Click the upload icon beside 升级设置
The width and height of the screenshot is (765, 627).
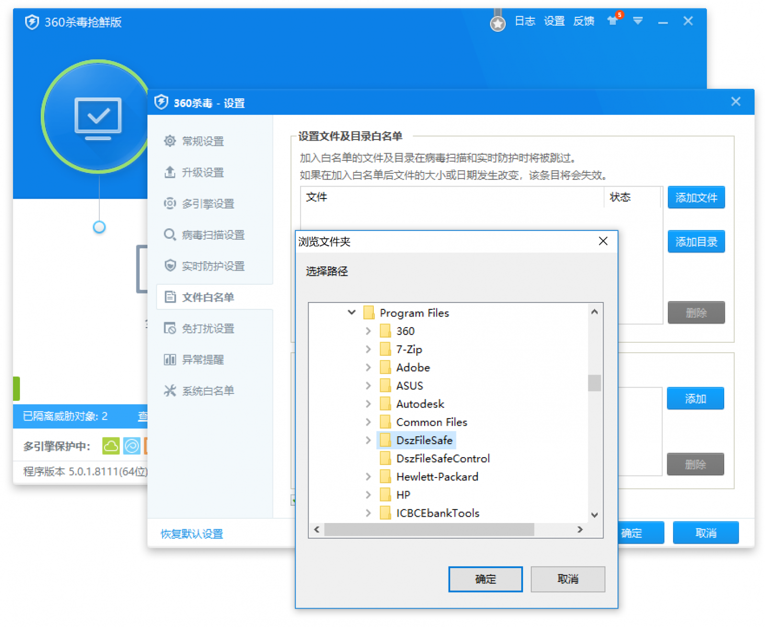pyautogui.click(x=169, y=172)
